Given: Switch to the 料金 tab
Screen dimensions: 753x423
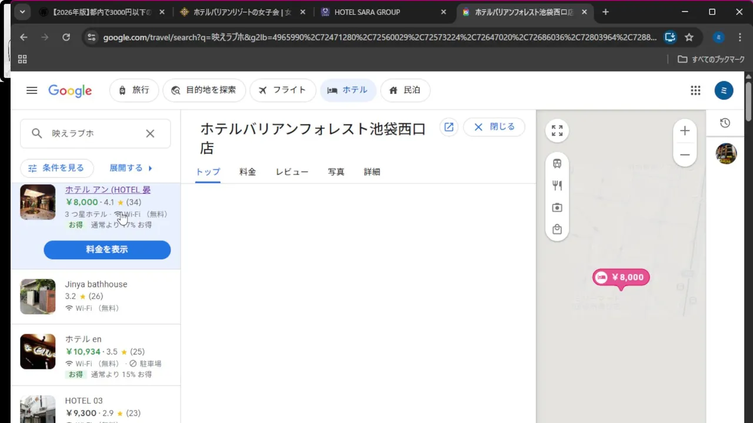Looking at the screenshot, I should tap(248, 172).
